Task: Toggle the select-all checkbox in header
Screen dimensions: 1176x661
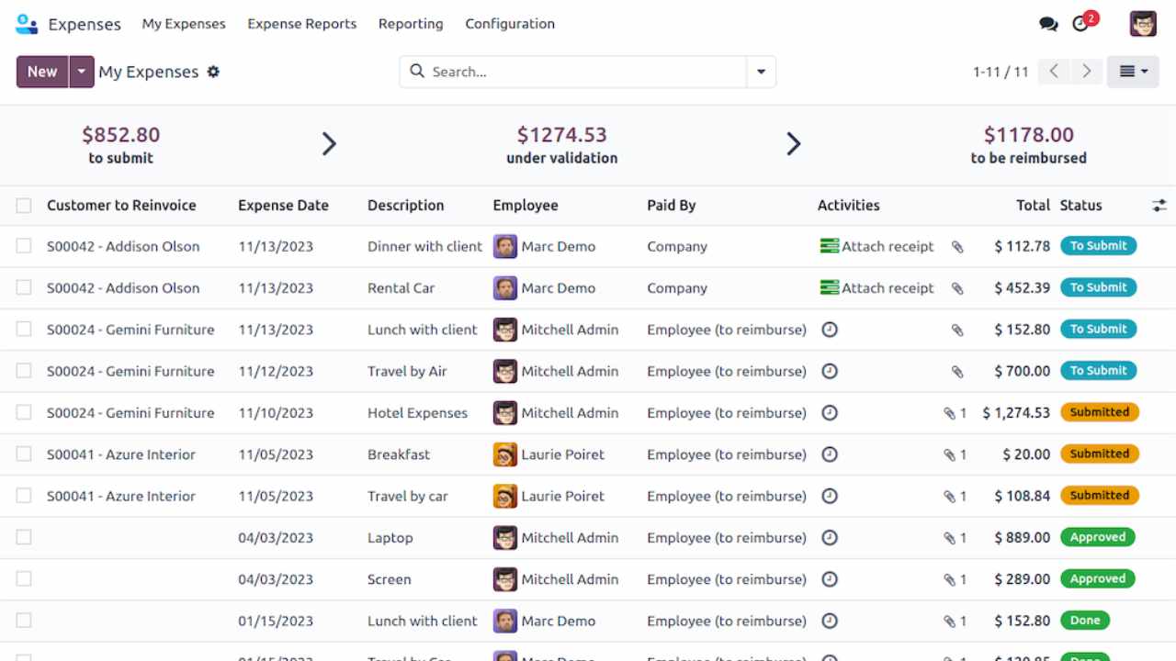Action: pyautogui.click(x=24, y=206)
